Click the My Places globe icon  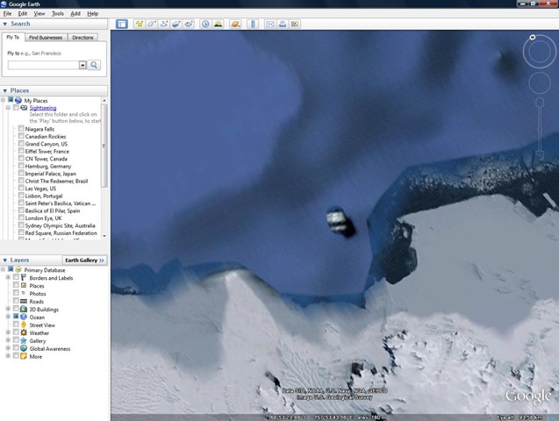coord(18,100)
